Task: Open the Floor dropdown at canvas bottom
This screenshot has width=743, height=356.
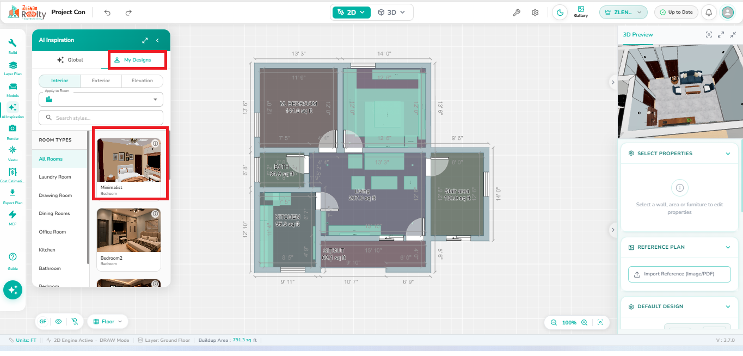Action: click(x=108, y=322)
